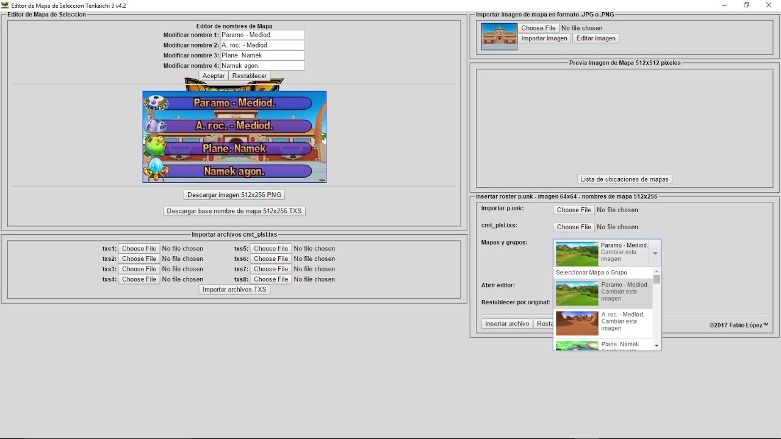The width and height of the screenshot is (781, 439).
Task: Choose file for txs4
Action: tap(139, 279)
